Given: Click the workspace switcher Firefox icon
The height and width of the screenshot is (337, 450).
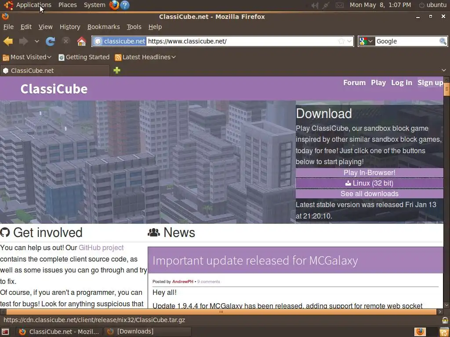Looking at the screenshot, I should 420,332.
